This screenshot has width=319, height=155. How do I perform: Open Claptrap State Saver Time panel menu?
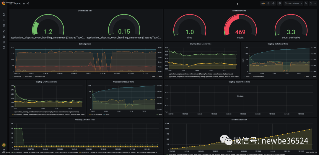[x=278, y=44]
